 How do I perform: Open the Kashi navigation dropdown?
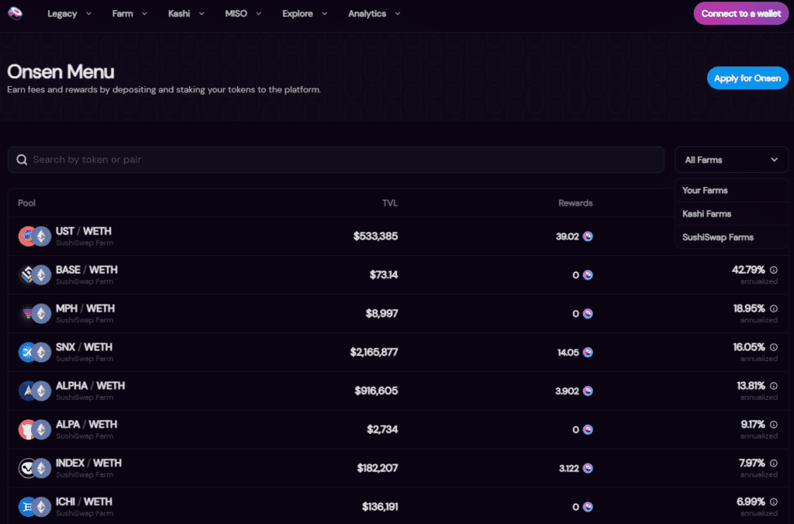(x=186, y=14)
